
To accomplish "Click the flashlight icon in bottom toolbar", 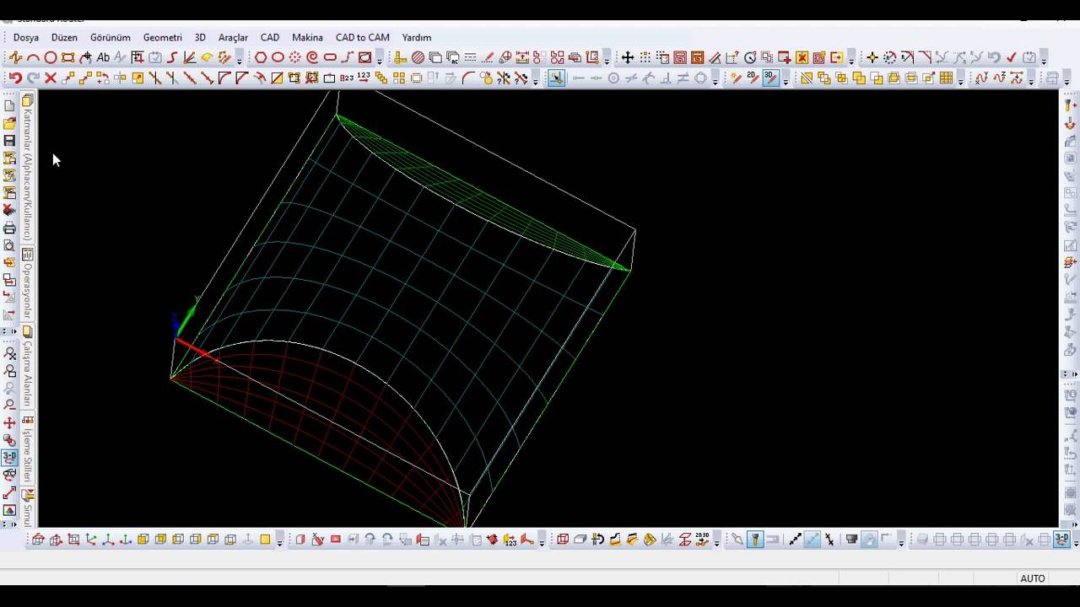I will [x=755, y=540].
